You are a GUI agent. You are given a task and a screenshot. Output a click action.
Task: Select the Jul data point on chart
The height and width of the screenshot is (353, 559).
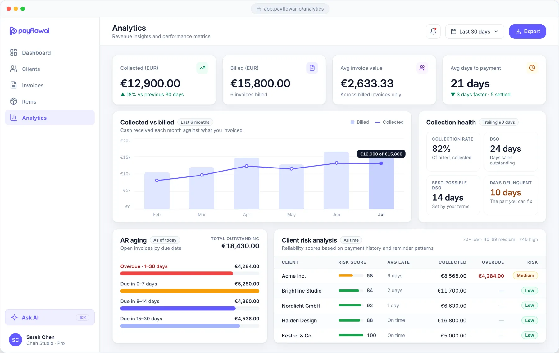381,163
